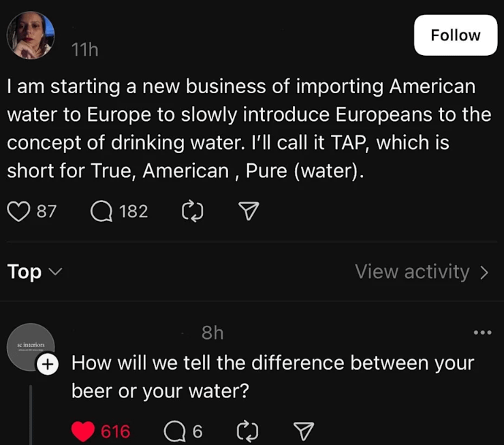The height and width of the screenshot is (445, 504).
Task: Open the beer or water reply text
Action: coord(272,377)
